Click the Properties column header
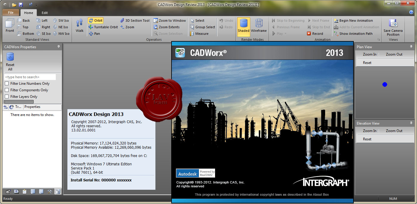This screenshot has height=204, width=417. click(x=42, y=107)
